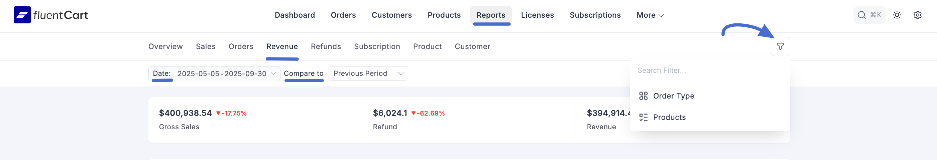View the Subscription report tab
The image size is (937, 160).
tap(377, 46)
